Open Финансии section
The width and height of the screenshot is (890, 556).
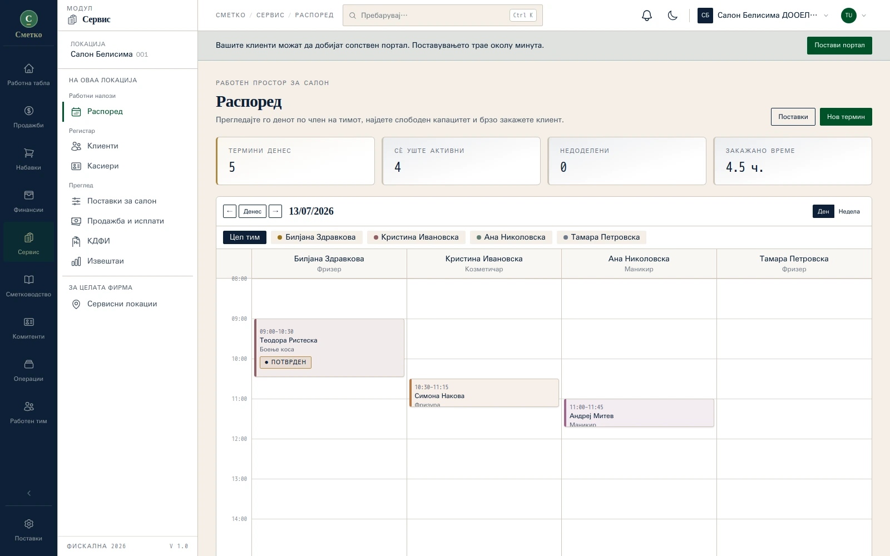click(28, 201)
